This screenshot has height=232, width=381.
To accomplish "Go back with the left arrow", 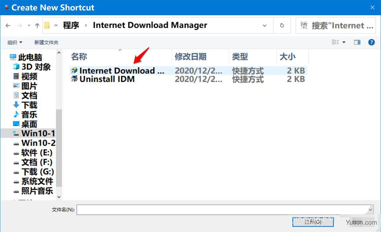I will [x=8, y=25].
